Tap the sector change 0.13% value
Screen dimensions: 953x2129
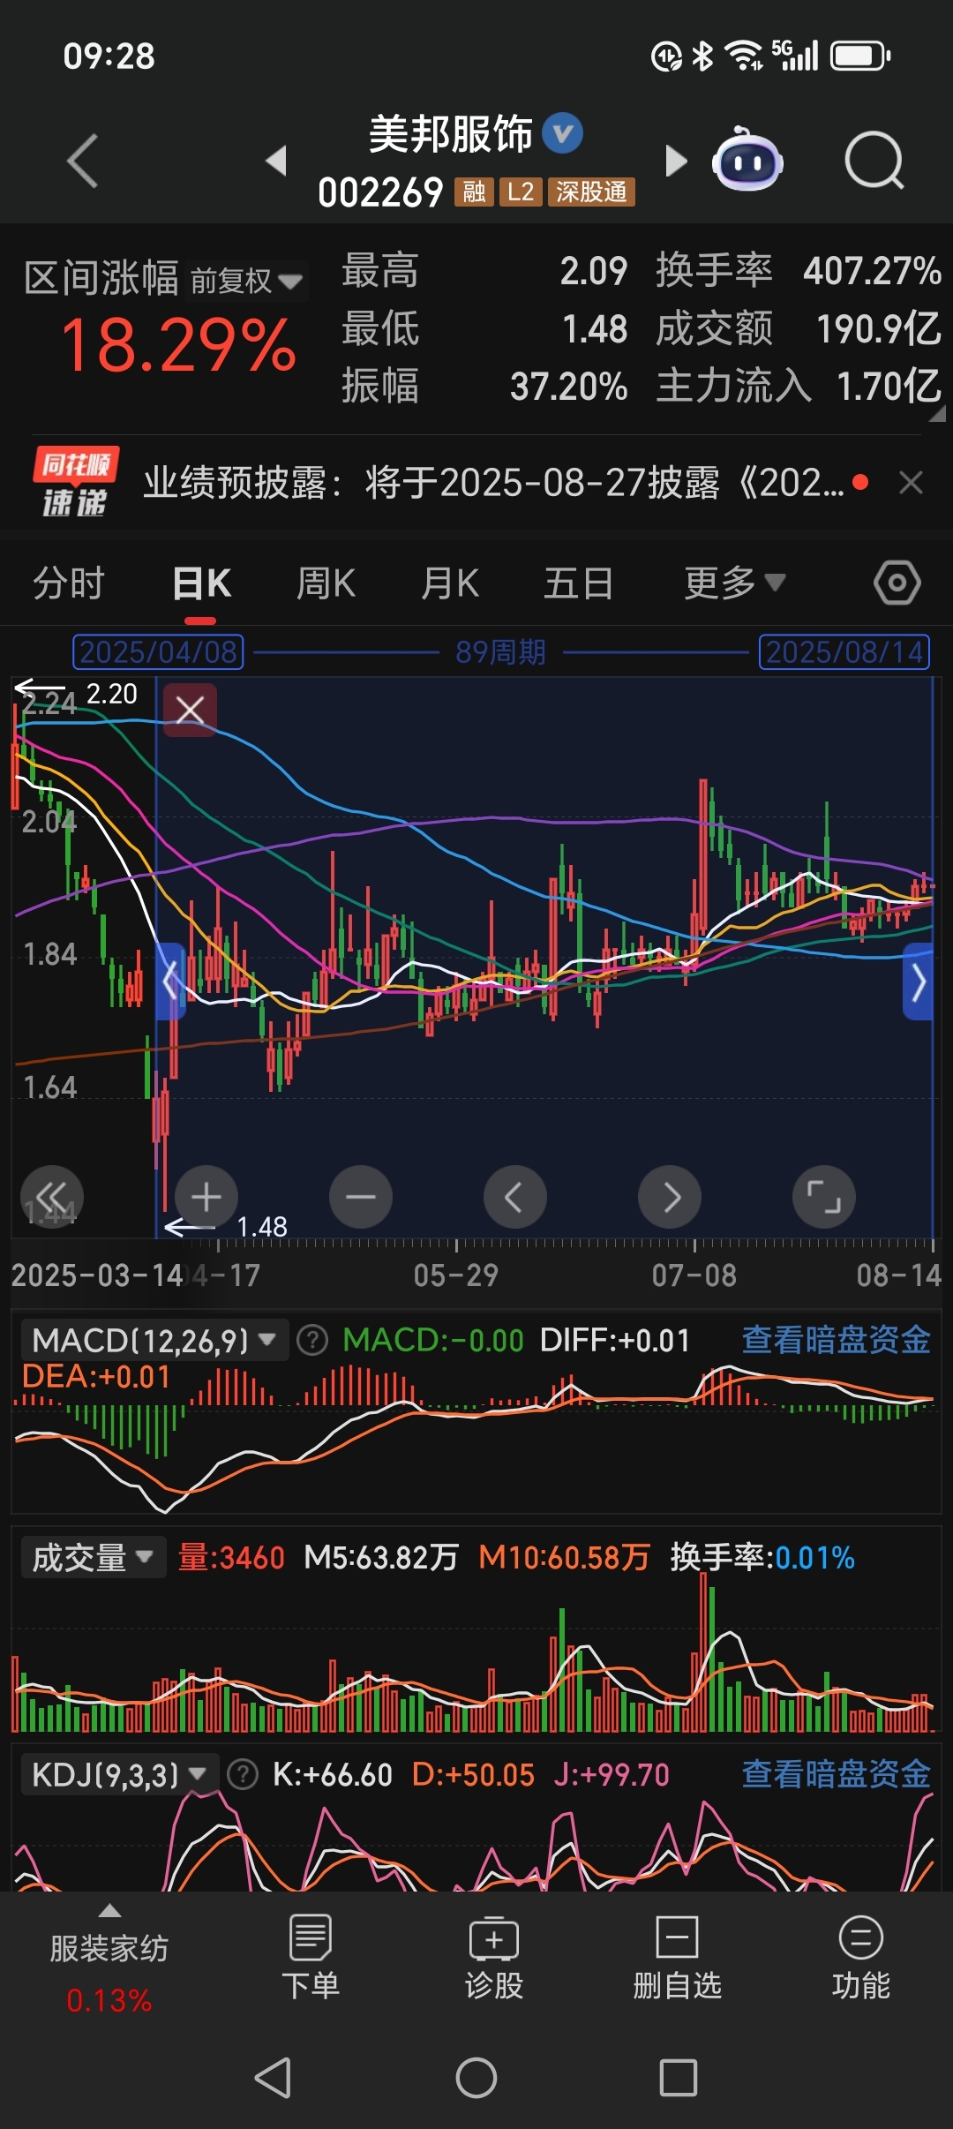tap(109, 2000)
